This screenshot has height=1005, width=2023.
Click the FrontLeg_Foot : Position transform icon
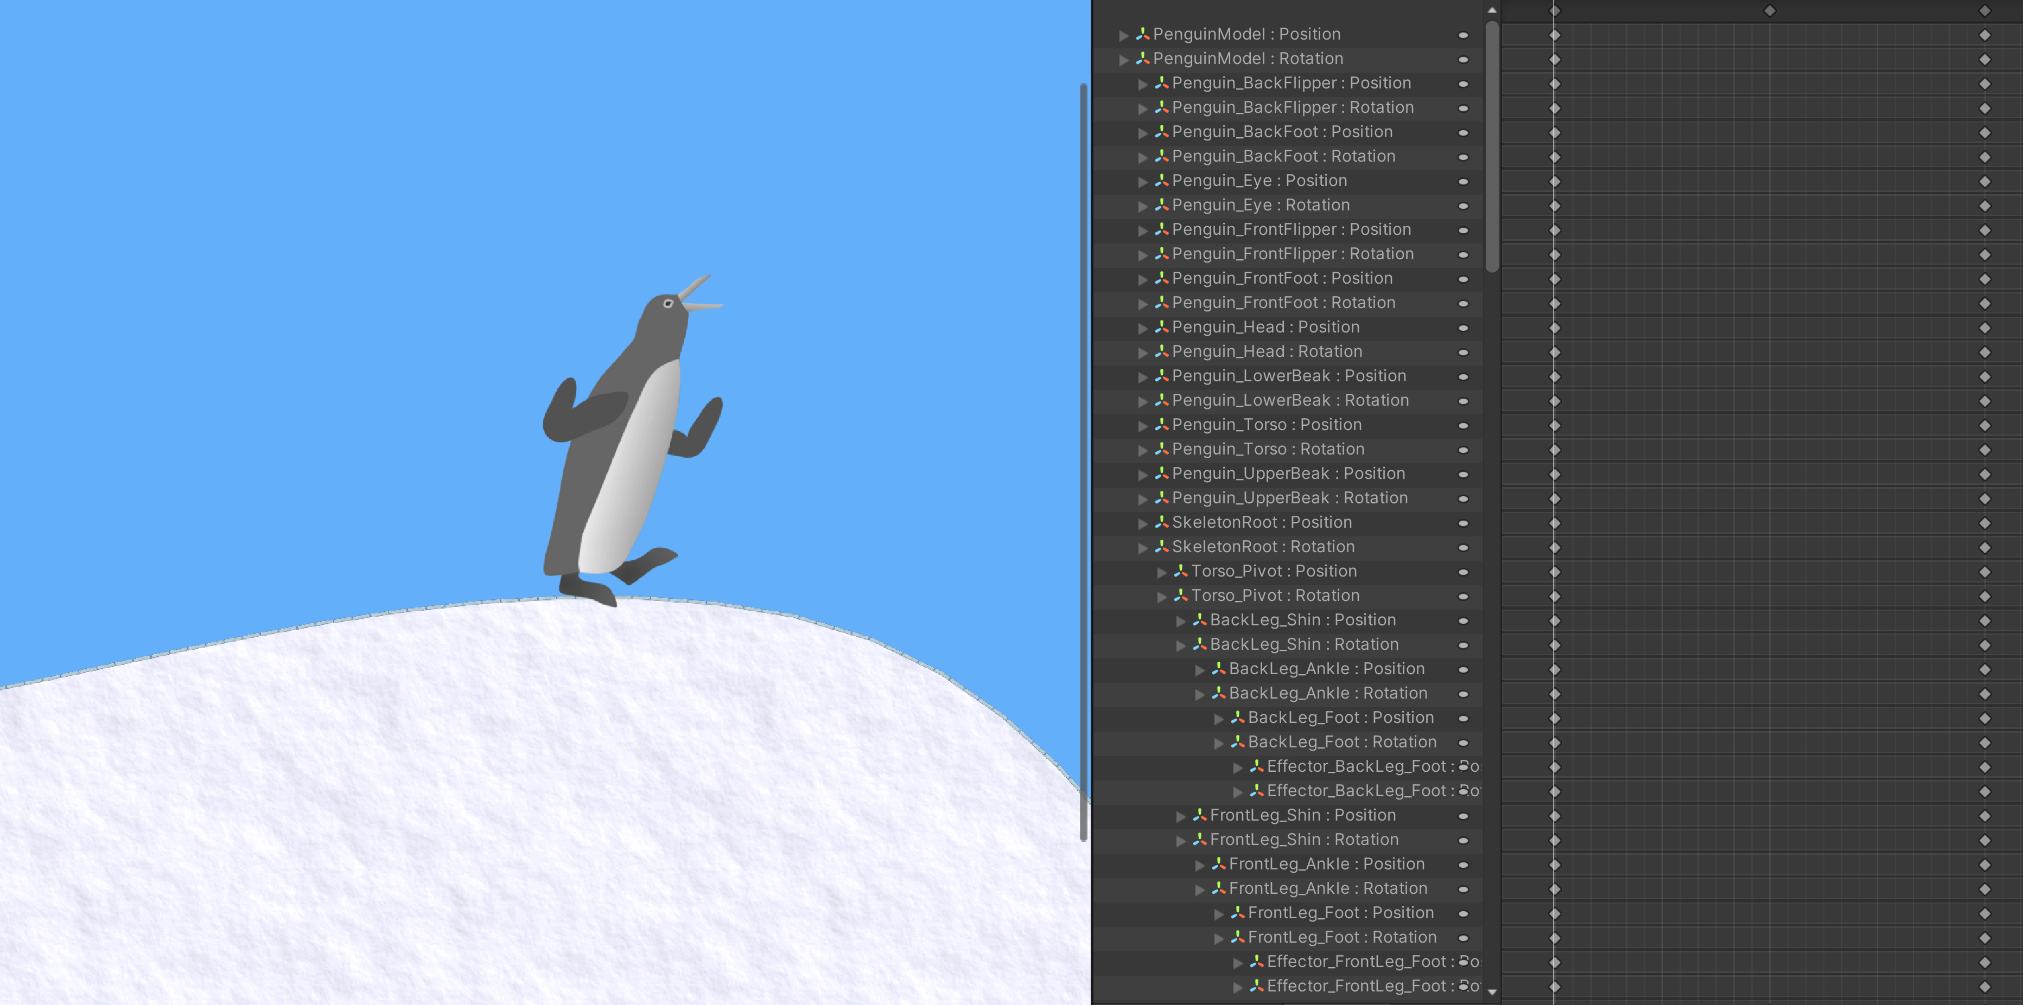(x=1237, y=913)
